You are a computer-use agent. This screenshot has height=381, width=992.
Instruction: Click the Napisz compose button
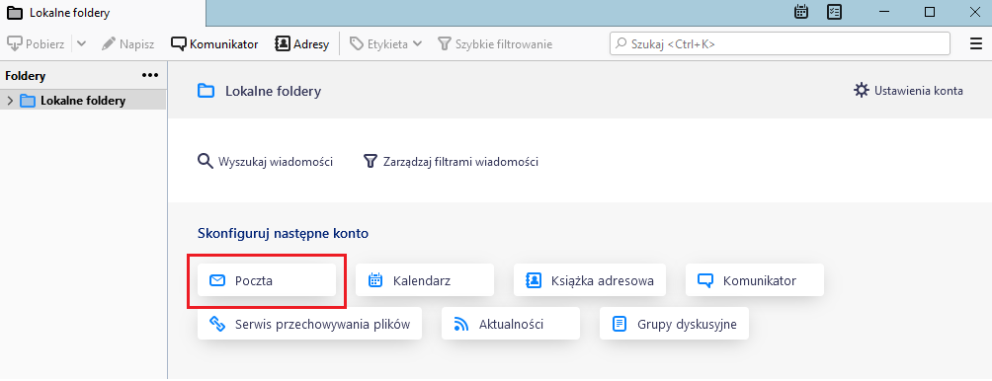pos(127,44)
